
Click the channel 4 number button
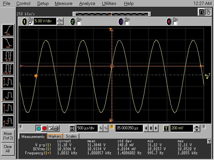[169, 22]
